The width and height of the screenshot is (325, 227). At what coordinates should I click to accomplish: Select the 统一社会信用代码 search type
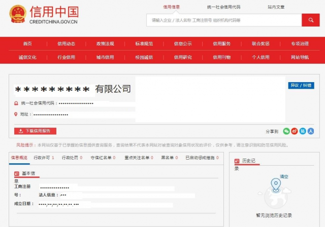pos(224,7)
